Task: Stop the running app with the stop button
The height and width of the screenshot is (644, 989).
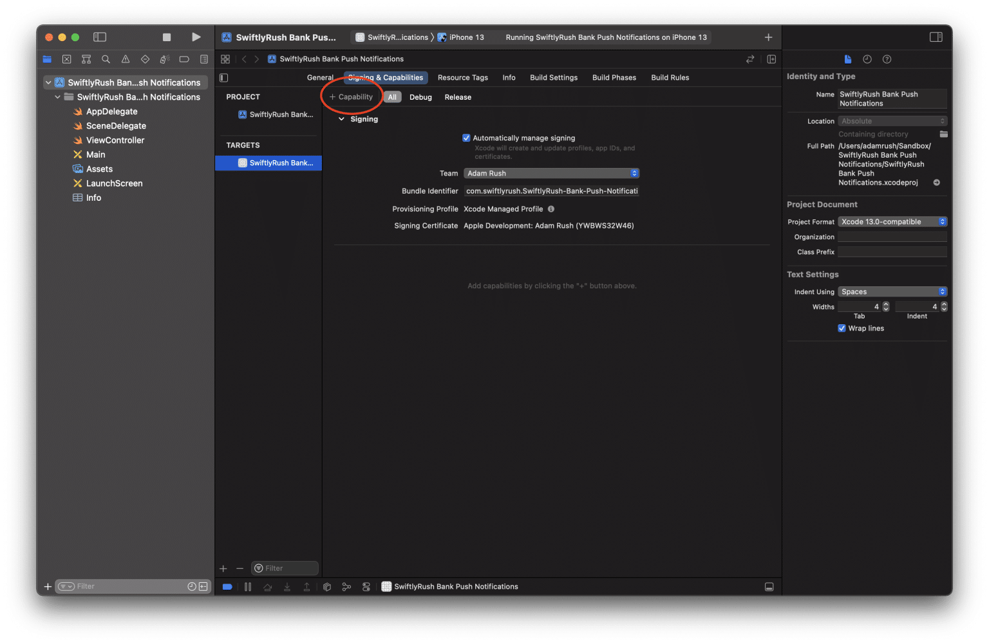Action: [167, 37]
